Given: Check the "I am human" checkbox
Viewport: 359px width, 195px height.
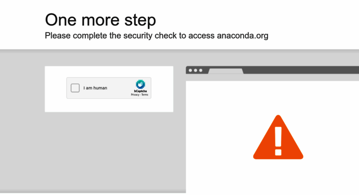Looking at the screenshot, I should point(75,88).
